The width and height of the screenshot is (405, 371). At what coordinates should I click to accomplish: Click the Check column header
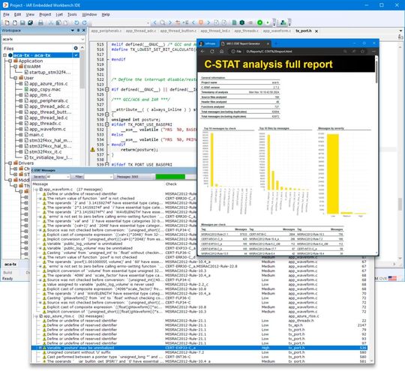171,184
